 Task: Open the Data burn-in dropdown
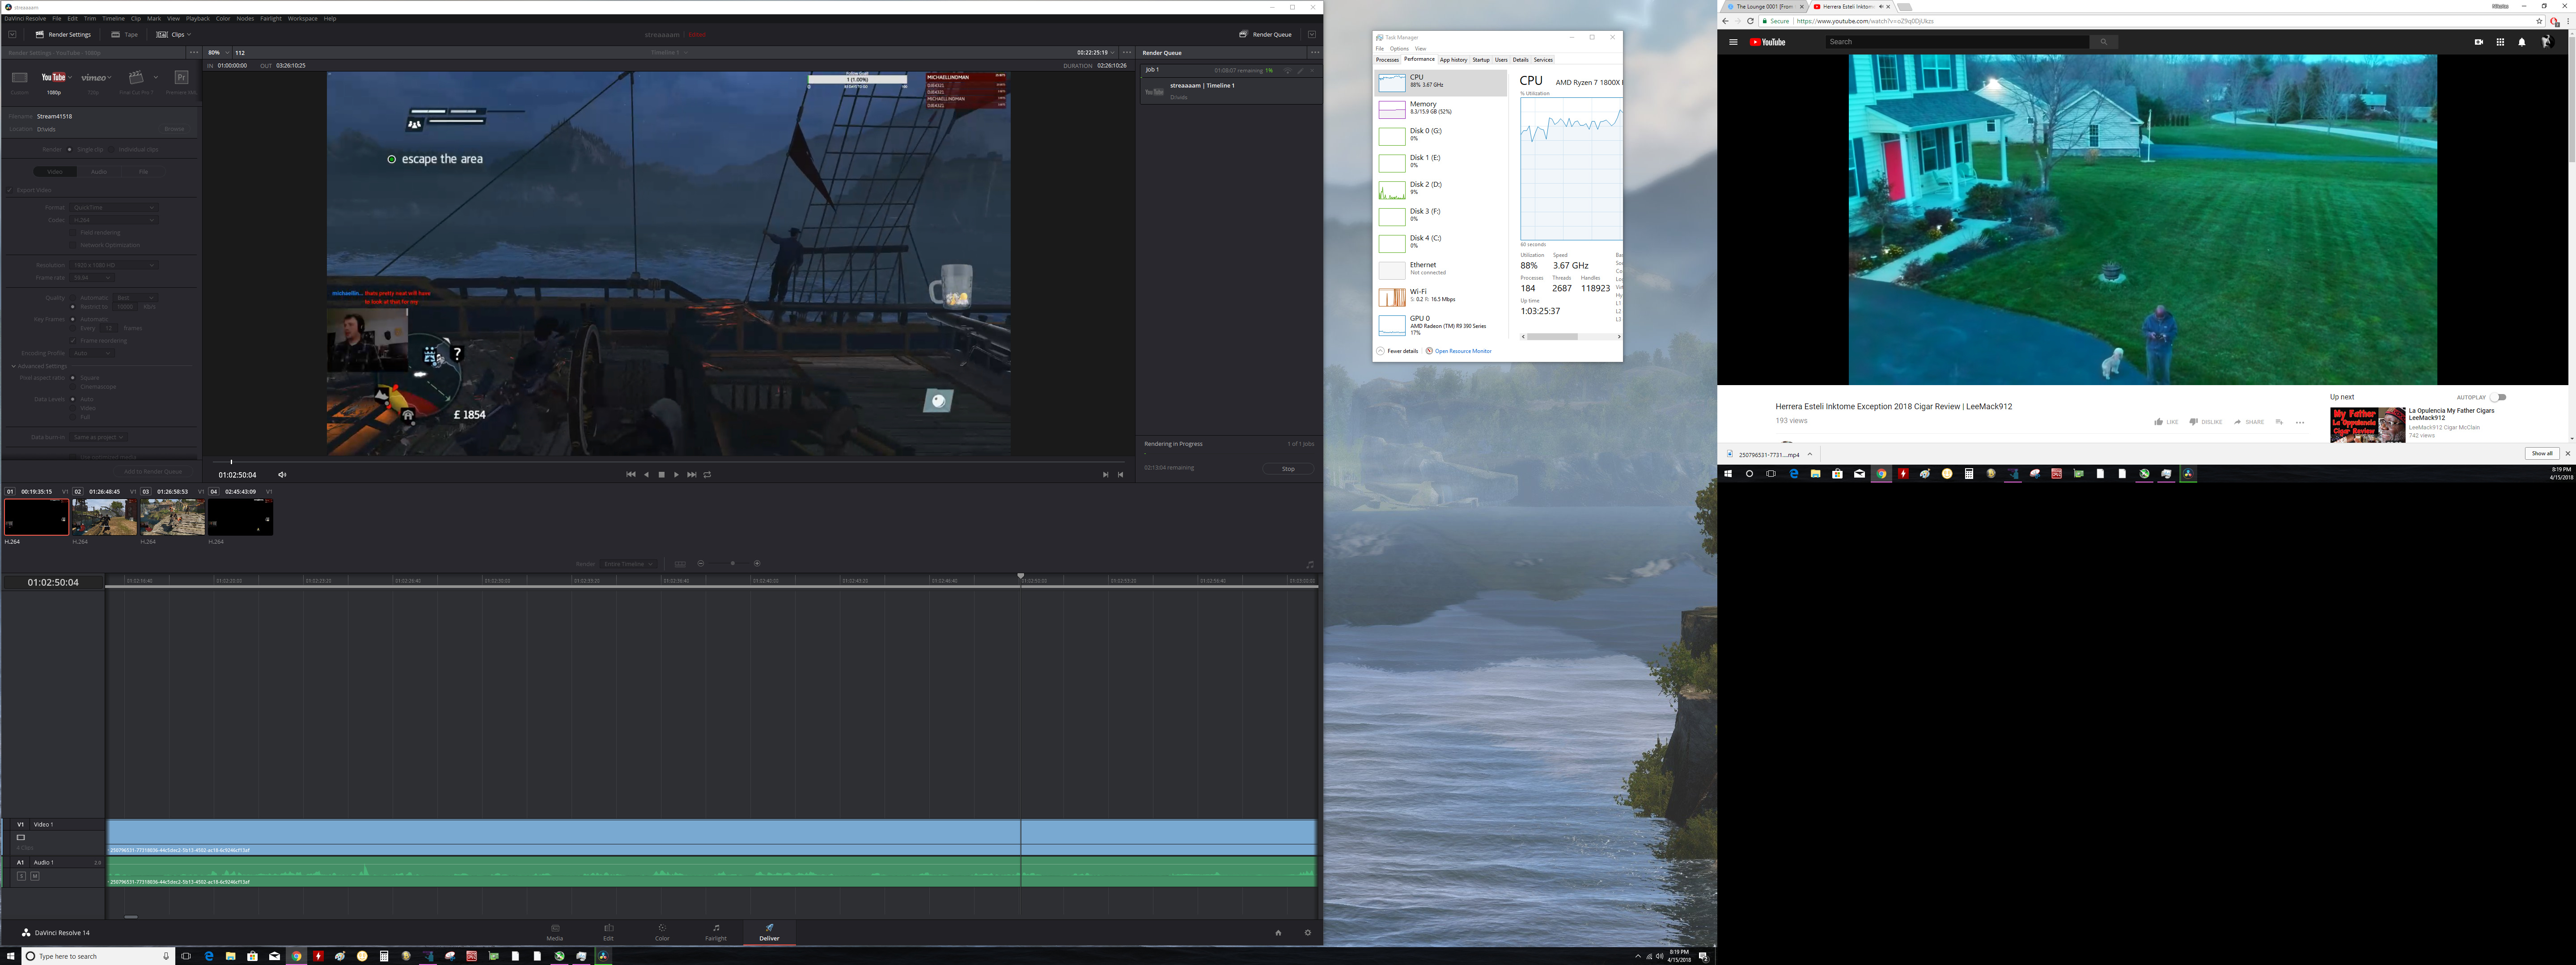[98, 436]
